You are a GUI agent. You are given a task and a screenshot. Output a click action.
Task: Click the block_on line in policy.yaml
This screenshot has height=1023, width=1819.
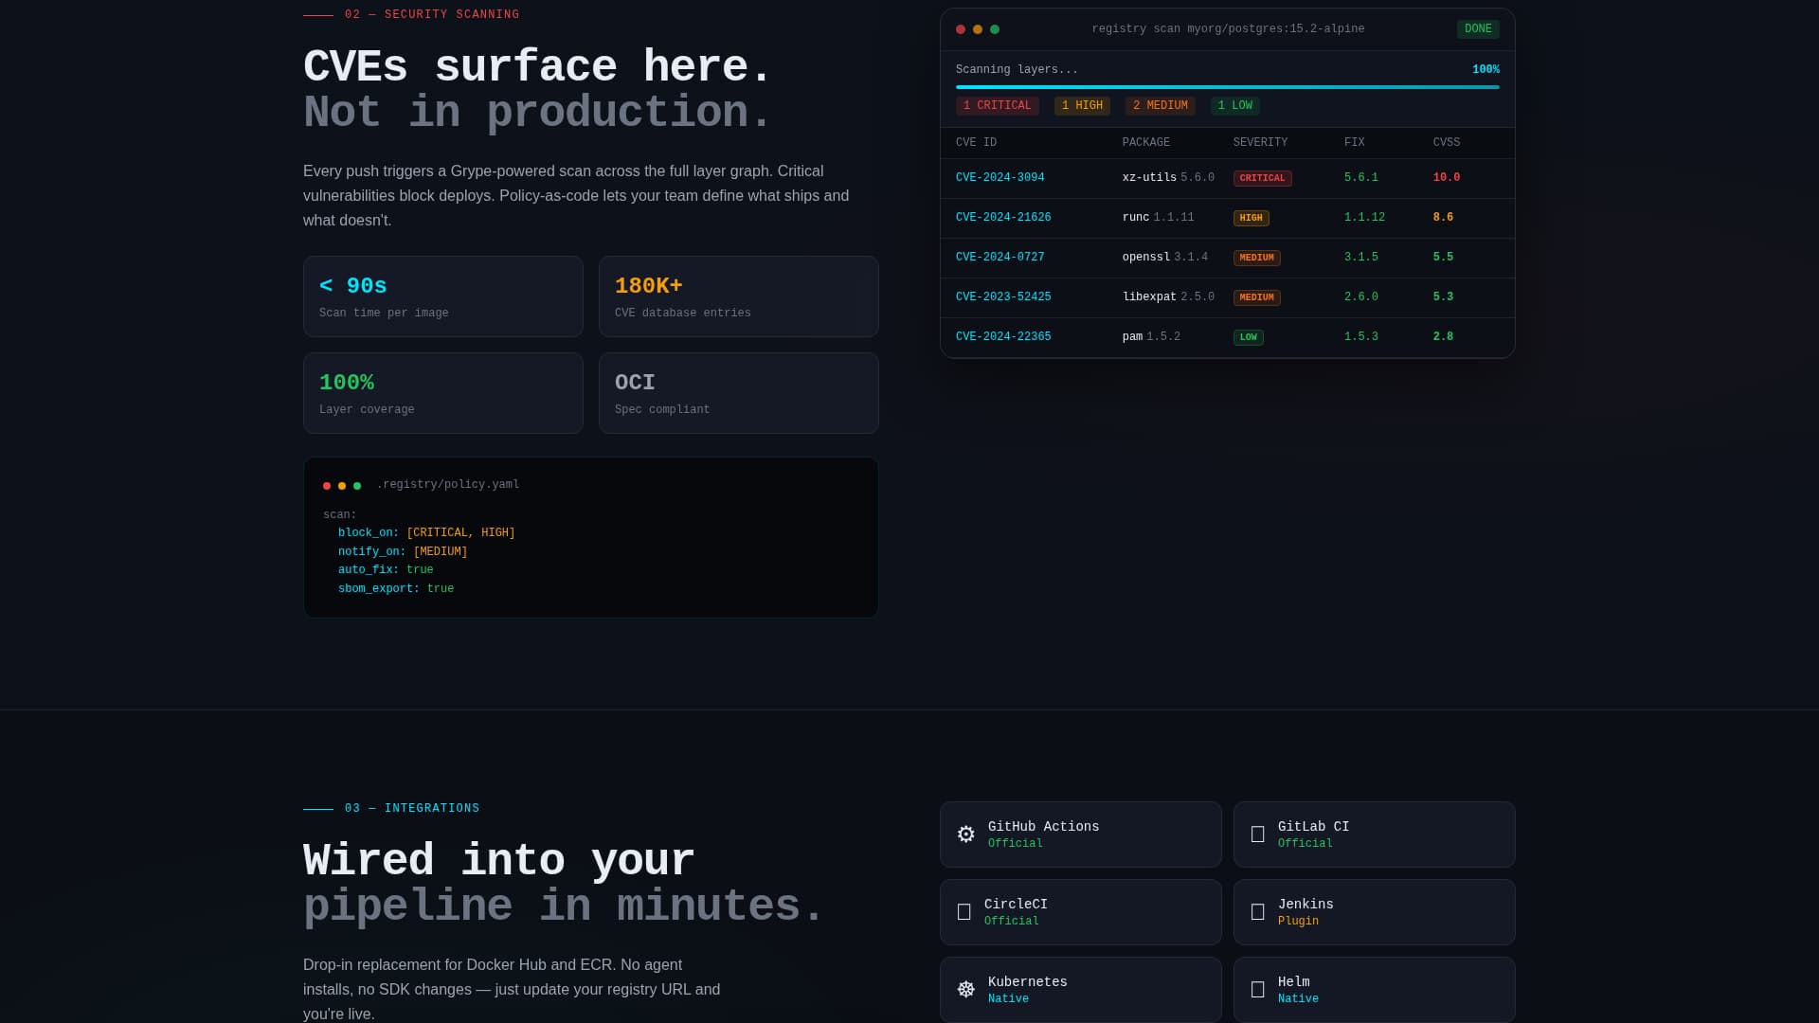pos(426,533)
